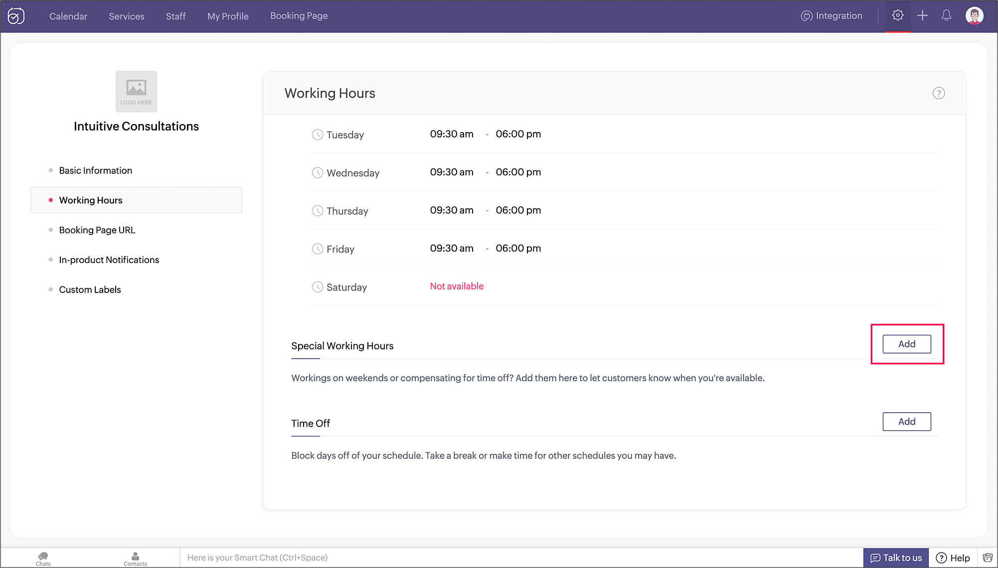The image size is (998, 568).
Task: Open the notifications bell
Action: tap(946, 15)
